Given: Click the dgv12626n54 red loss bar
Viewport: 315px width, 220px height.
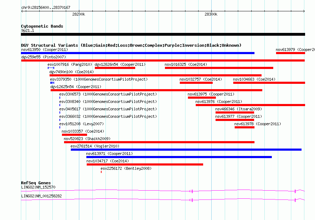Looking at the screenshot, I should [115, 68].
